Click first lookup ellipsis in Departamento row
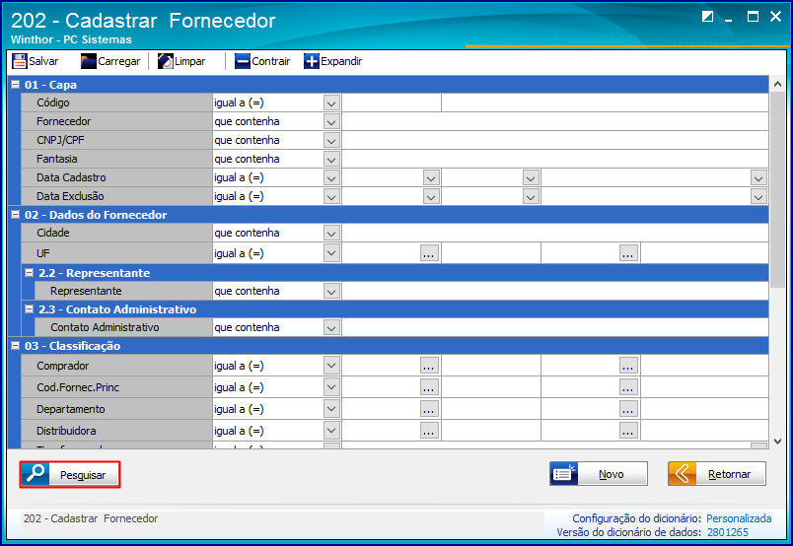 point(429,409)
